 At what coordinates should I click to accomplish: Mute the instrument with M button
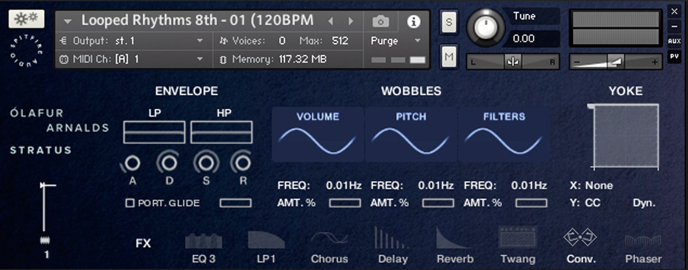point(448,55)
